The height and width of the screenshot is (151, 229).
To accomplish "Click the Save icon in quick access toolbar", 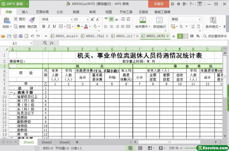I will (x=9, y=36).
